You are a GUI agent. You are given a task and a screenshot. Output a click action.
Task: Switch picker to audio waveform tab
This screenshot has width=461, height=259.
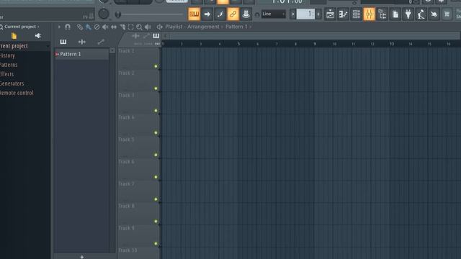82,42
